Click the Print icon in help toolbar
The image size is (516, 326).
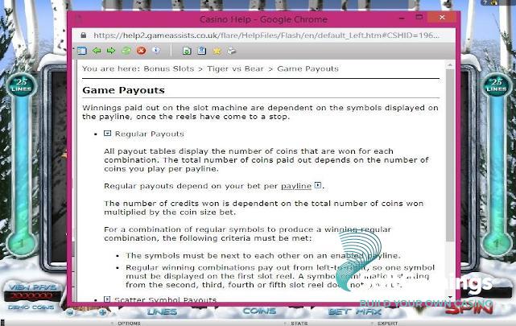[231, 51]
